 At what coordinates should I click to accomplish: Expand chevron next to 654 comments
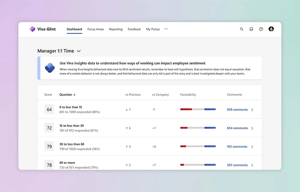pos(252,128)
